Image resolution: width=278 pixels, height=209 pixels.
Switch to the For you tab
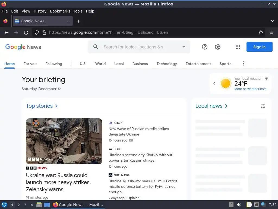click(30, 64)
